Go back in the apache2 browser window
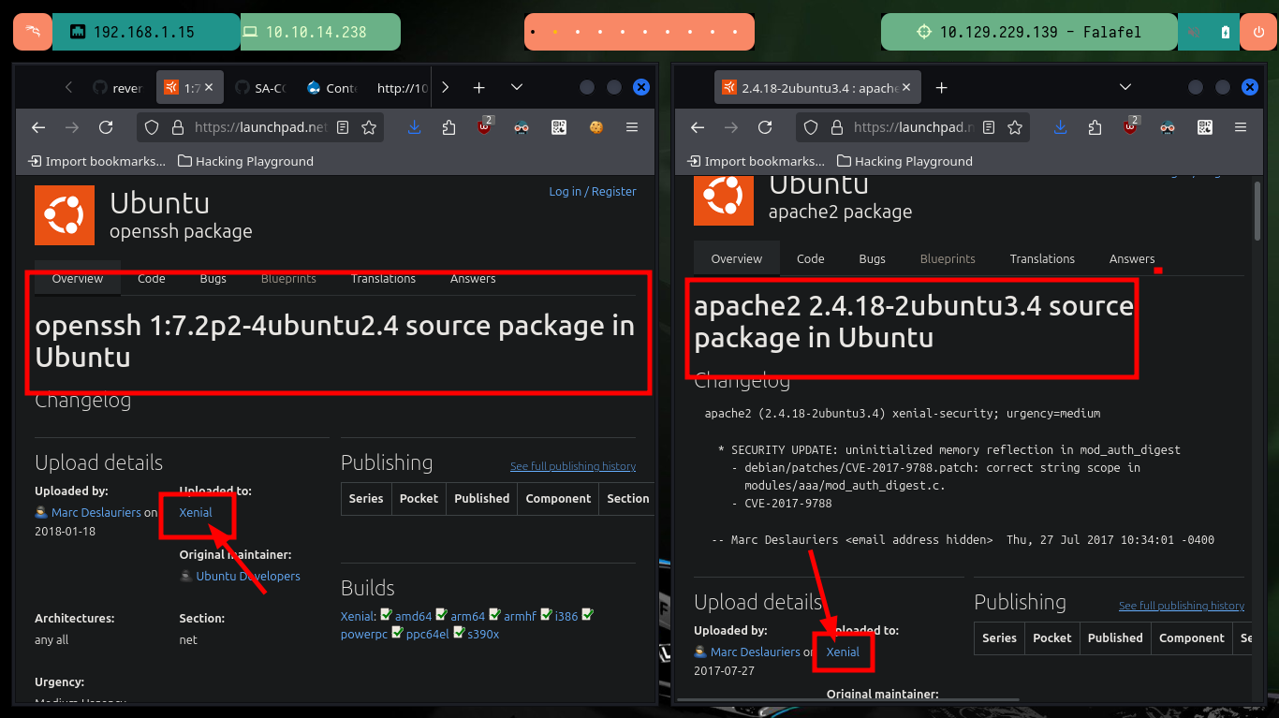 pos(698,127)
